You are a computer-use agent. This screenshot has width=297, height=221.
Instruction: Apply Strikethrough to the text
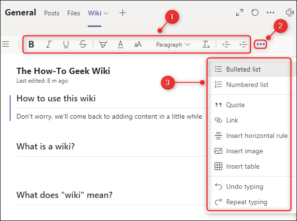(83, 45)
